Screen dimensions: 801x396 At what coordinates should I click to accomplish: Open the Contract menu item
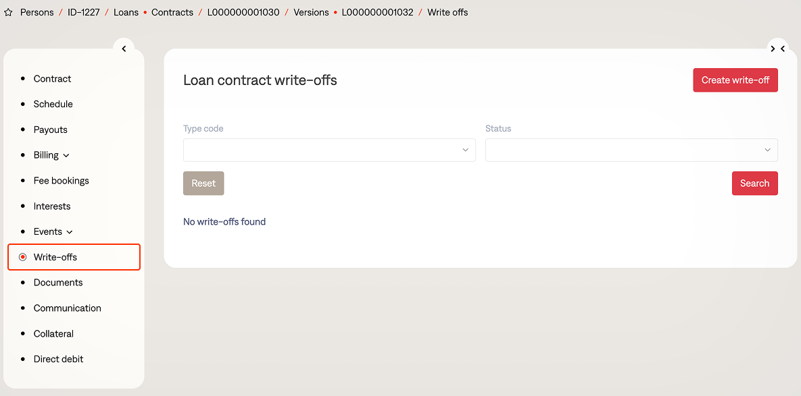pos(52,79)
